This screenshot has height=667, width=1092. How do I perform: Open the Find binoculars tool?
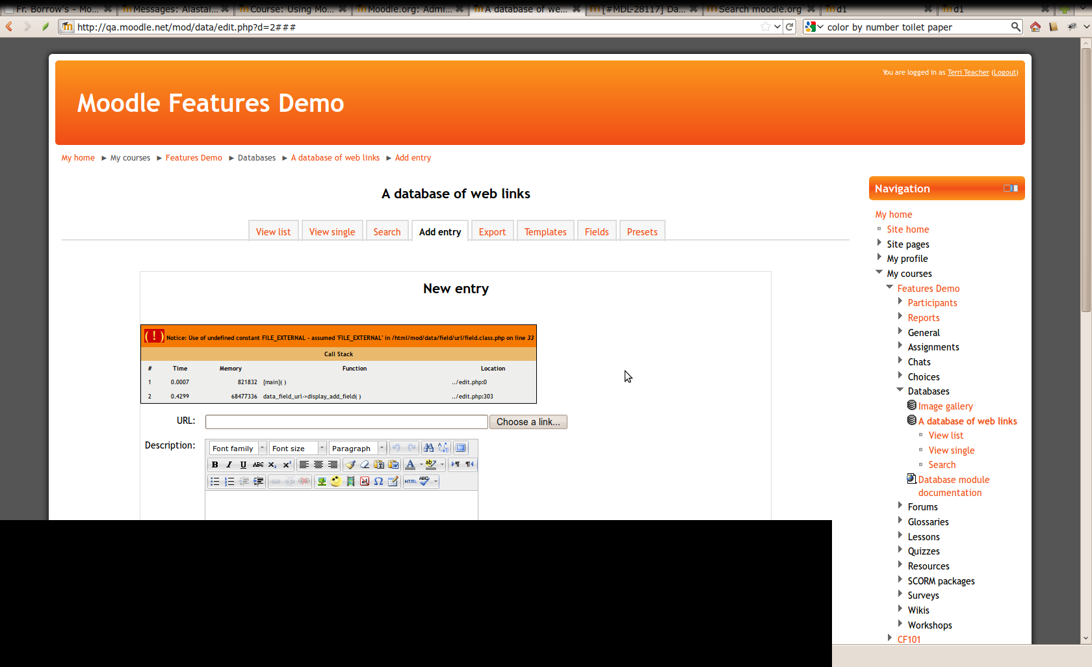coord(428,447)
